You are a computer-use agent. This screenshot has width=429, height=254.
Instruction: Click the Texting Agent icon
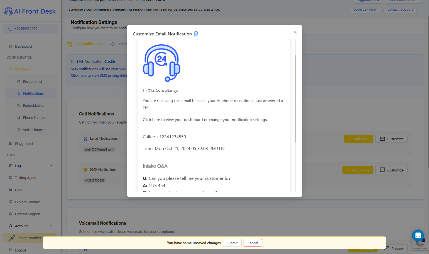(11, 178)
